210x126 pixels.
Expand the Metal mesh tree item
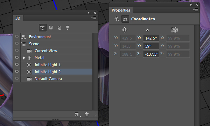click(x=24, y=58)
